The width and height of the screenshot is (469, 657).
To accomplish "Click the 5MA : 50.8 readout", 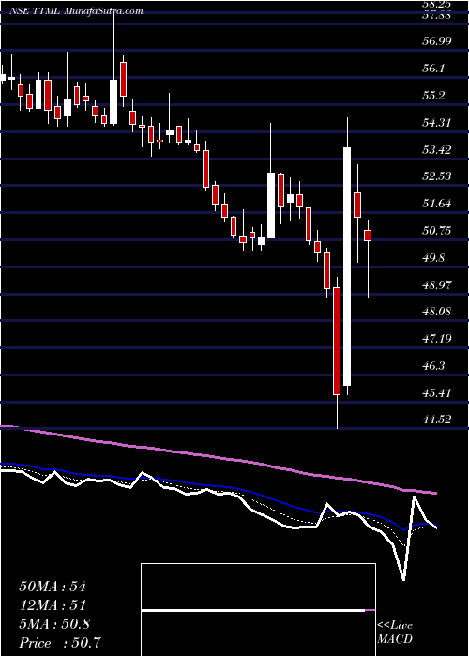I will [54, 624].
